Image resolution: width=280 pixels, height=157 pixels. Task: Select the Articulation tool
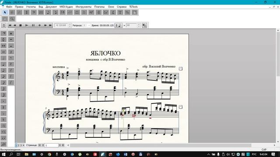coord(84,12)
